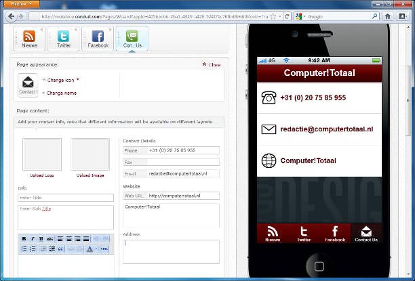Click the Unlink icon

coord(79,249)
